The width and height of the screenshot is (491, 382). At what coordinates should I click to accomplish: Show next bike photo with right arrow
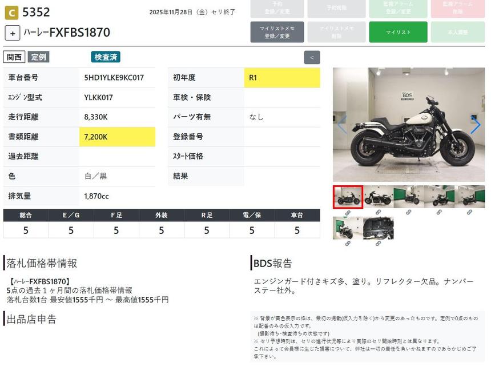pos(475,125)
